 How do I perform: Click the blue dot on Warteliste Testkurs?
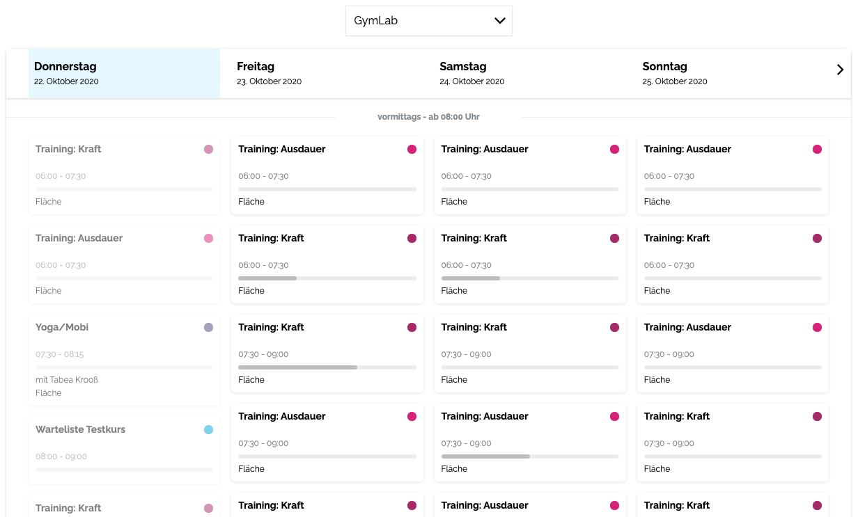click(208, 430)
